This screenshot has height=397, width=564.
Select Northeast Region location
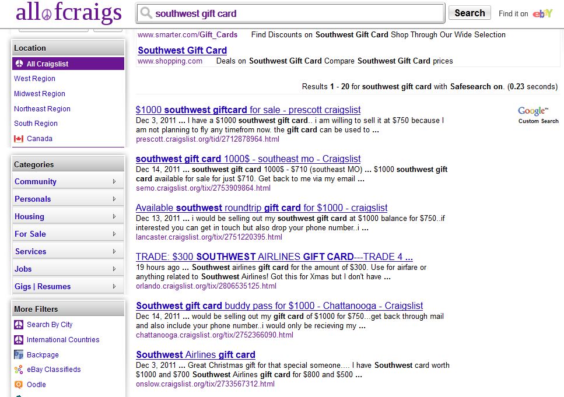click(x=42, y=108)
